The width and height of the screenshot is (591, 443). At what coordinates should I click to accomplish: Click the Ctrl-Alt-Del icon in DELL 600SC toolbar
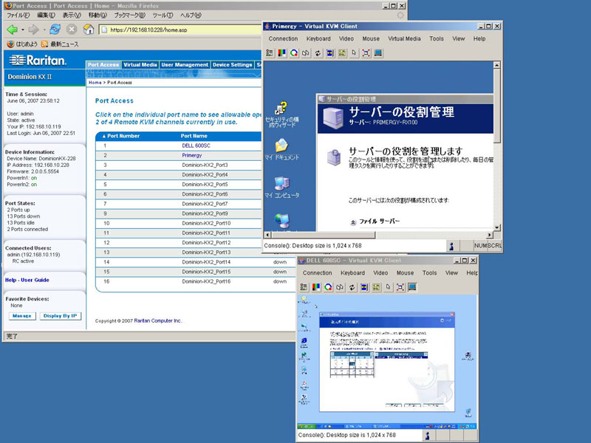tap(376, 287)
